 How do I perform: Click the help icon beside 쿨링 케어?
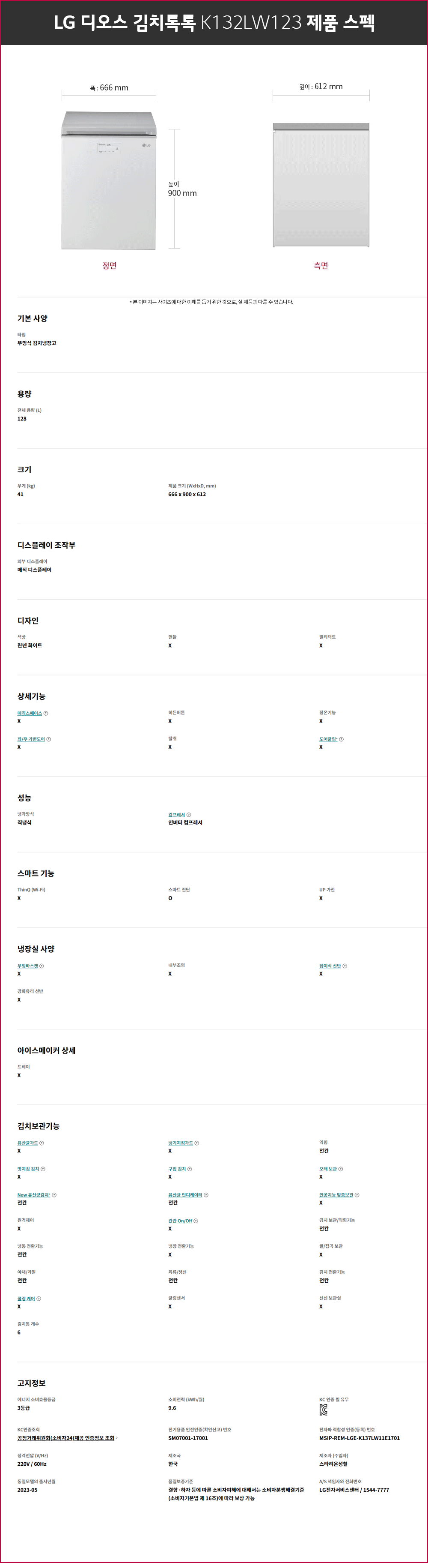pos(39,1299)
